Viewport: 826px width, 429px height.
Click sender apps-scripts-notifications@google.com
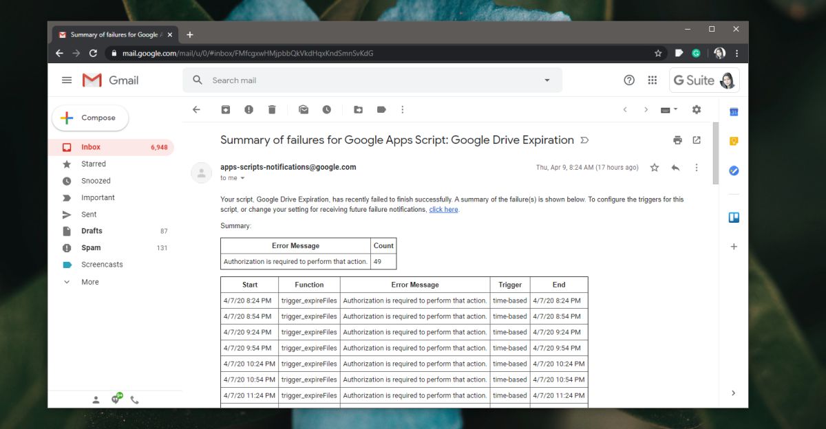click(288, 167)
